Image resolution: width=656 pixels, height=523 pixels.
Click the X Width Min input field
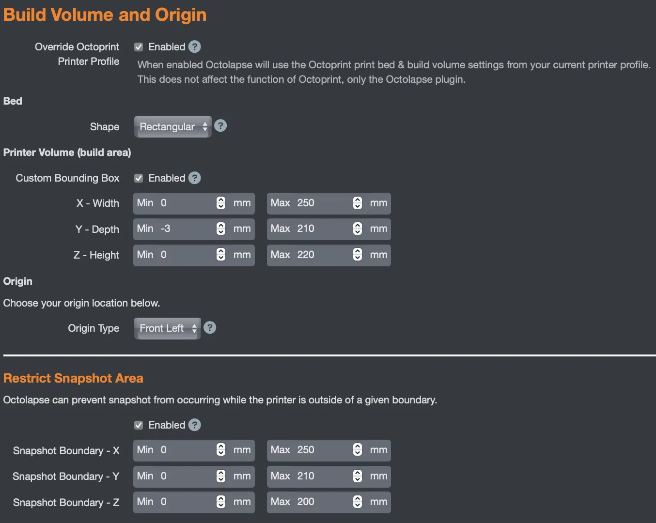click(187, 203)
